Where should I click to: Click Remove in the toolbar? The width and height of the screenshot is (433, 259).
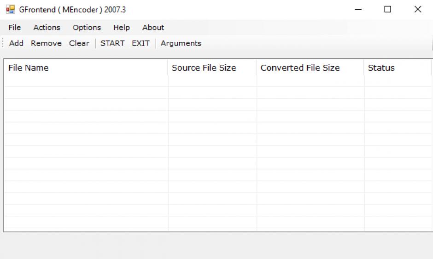click(46, 43)
